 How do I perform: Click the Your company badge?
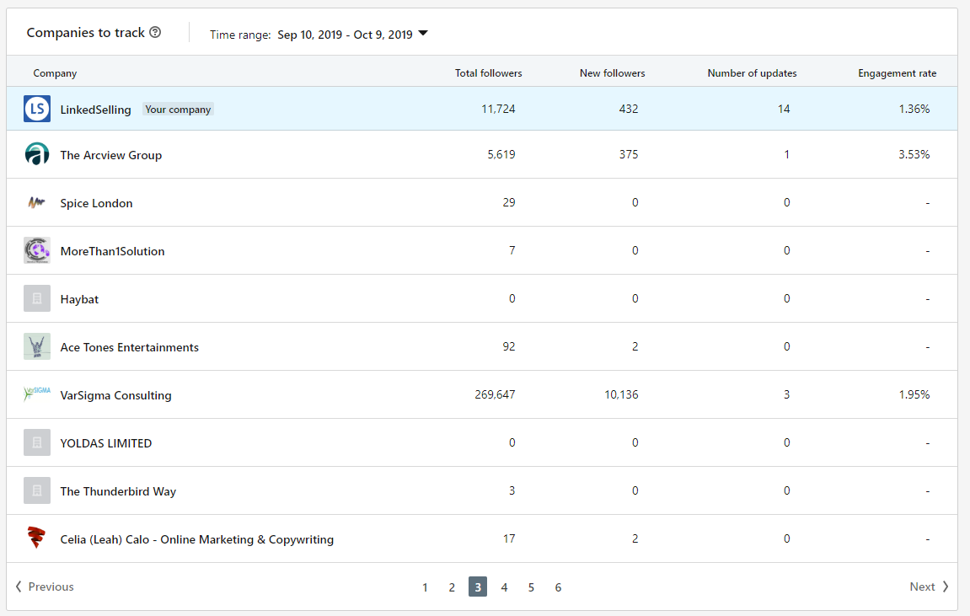point(178,110)
